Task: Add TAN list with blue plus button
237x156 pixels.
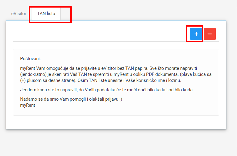Action: tap(196, 34)
